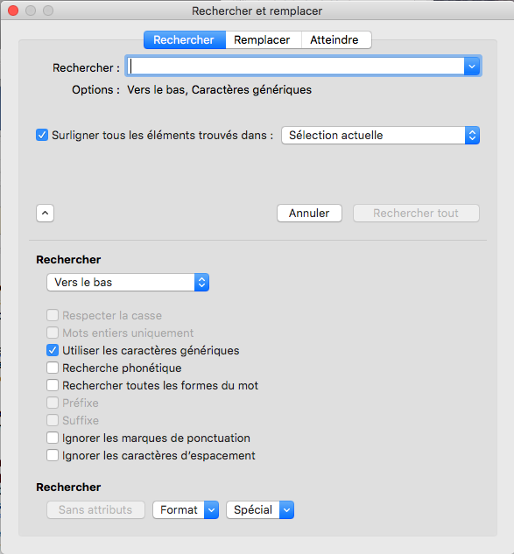Click the Annuler button
514x554 pixels.
tap(309, 213)
